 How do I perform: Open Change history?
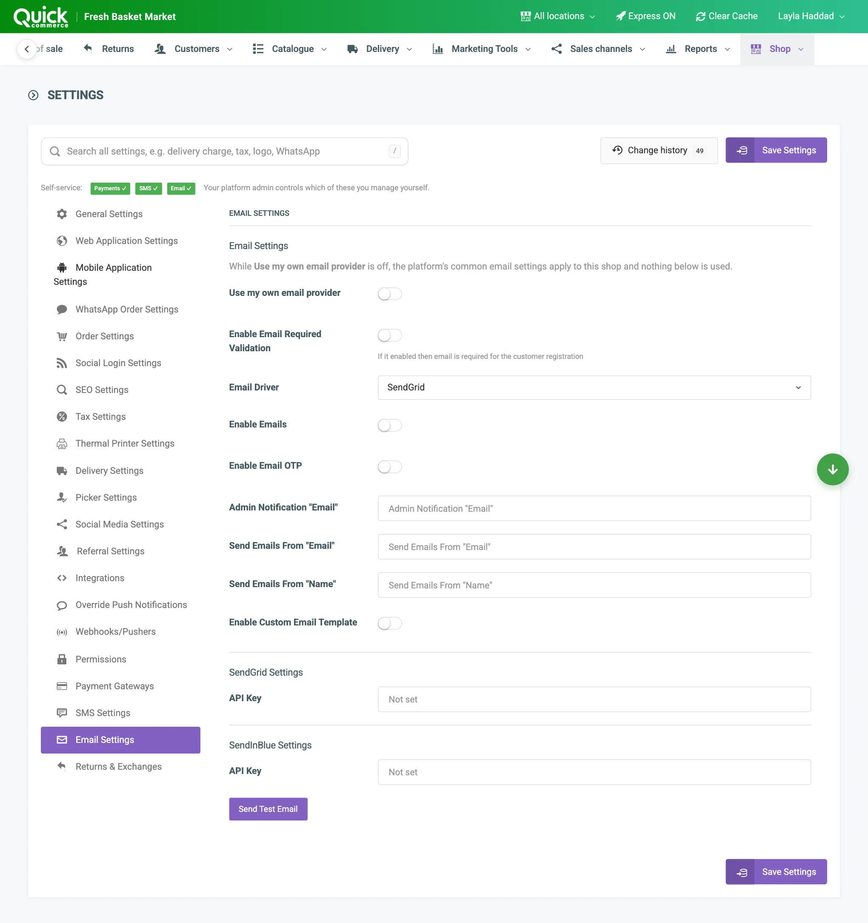point(659,150)
